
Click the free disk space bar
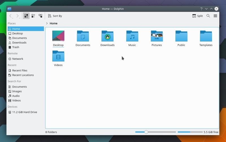point(190,132)
